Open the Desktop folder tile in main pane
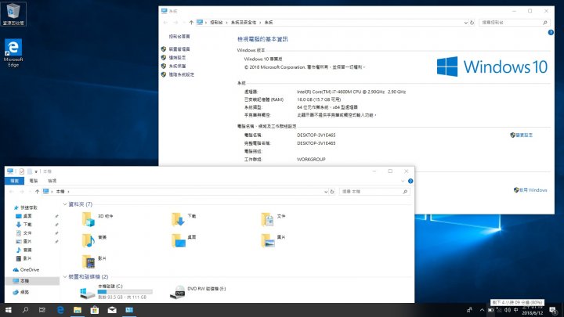 [183, 240]
